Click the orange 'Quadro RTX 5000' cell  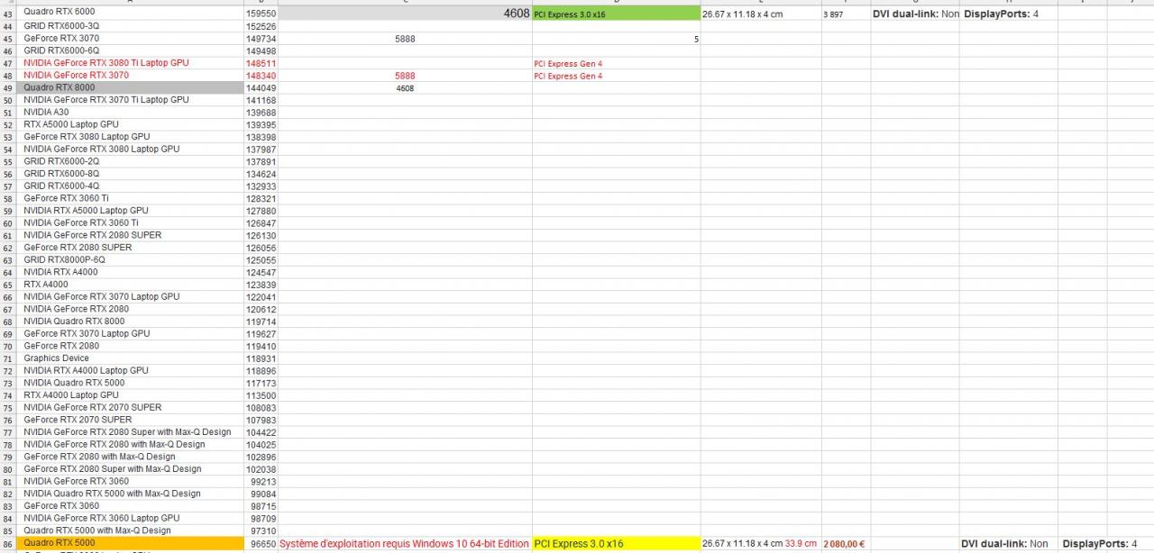[x=130, y=543]
